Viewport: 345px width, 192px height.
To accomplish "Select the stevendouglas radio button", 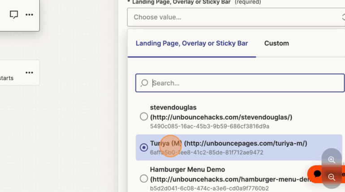I will [144, 116].
